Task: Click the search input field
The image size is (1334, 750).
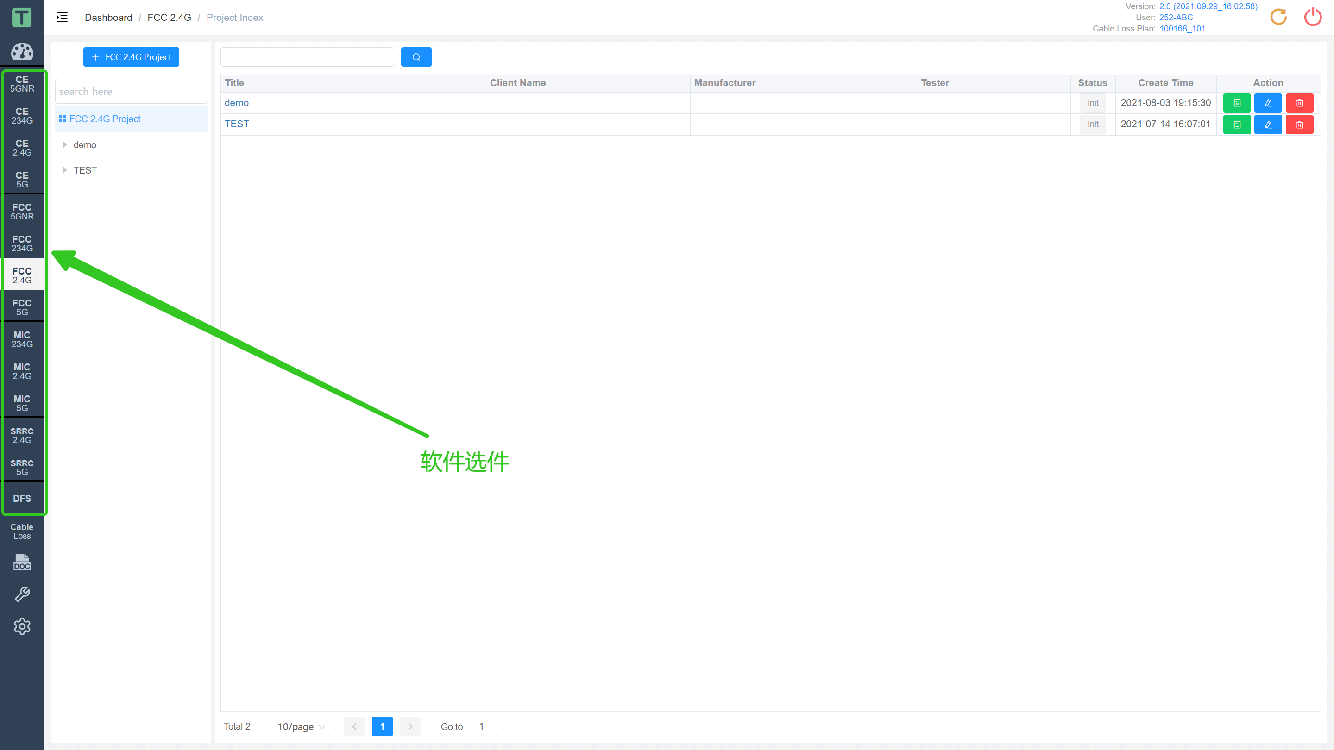Action: coord(130,91)
